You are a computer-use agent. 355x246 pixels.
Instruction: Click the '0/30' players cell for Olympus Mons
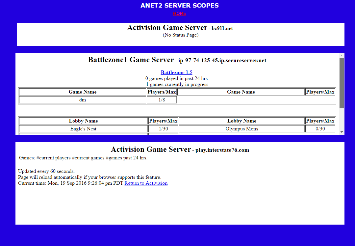pyautogui.click(x=320, y=129)
